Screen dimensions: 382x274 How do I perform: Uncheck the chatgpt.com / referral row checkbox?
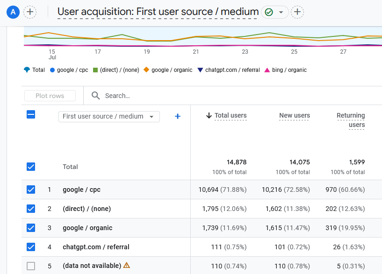(31, 247)
